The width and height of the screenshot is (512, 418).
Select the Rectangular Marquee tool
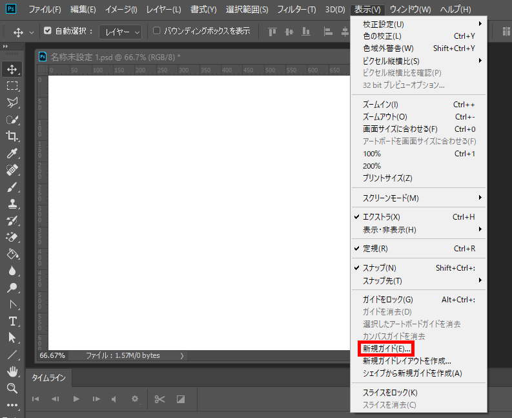[x=12, y=86]
